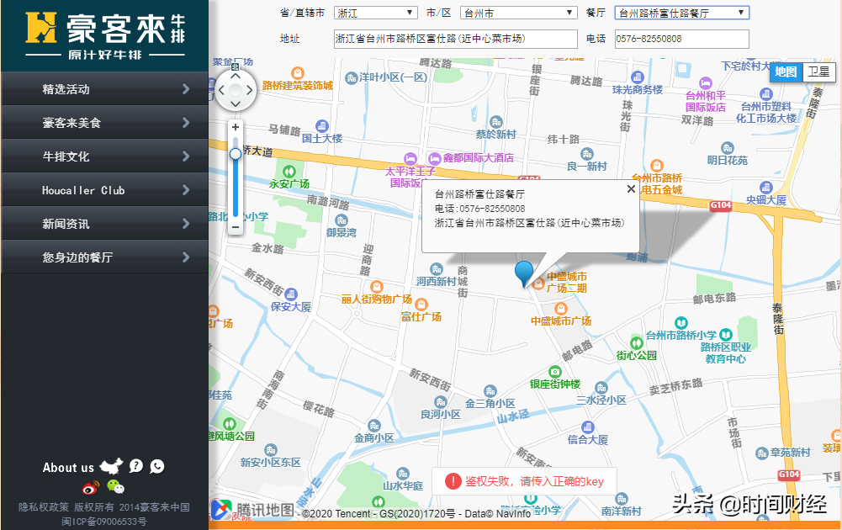The width and height of the screenshot is (842, 530).
Task: Click the 永安广场 park marker
Action: coord(289,172)
